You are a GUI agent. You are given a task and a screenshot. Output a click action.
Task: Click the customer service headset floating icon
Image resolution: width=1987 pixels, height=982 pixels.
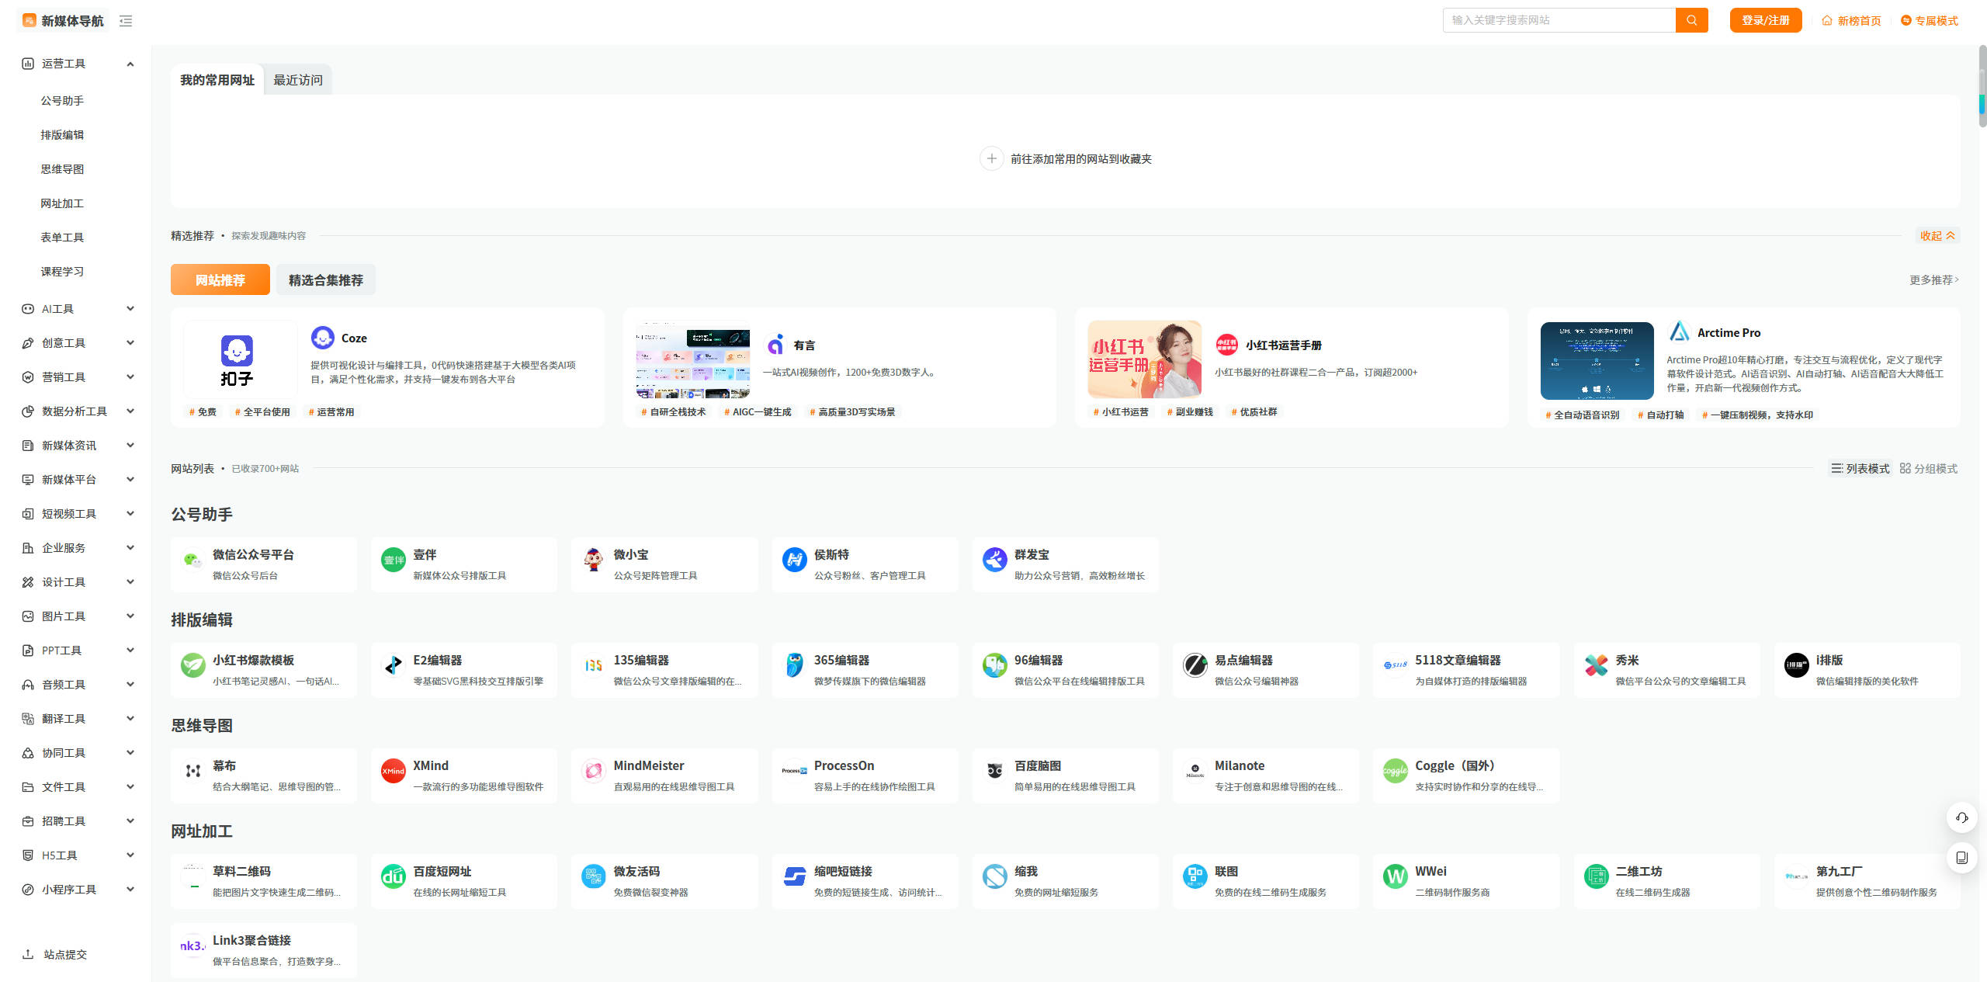[x=1961, y=817]
